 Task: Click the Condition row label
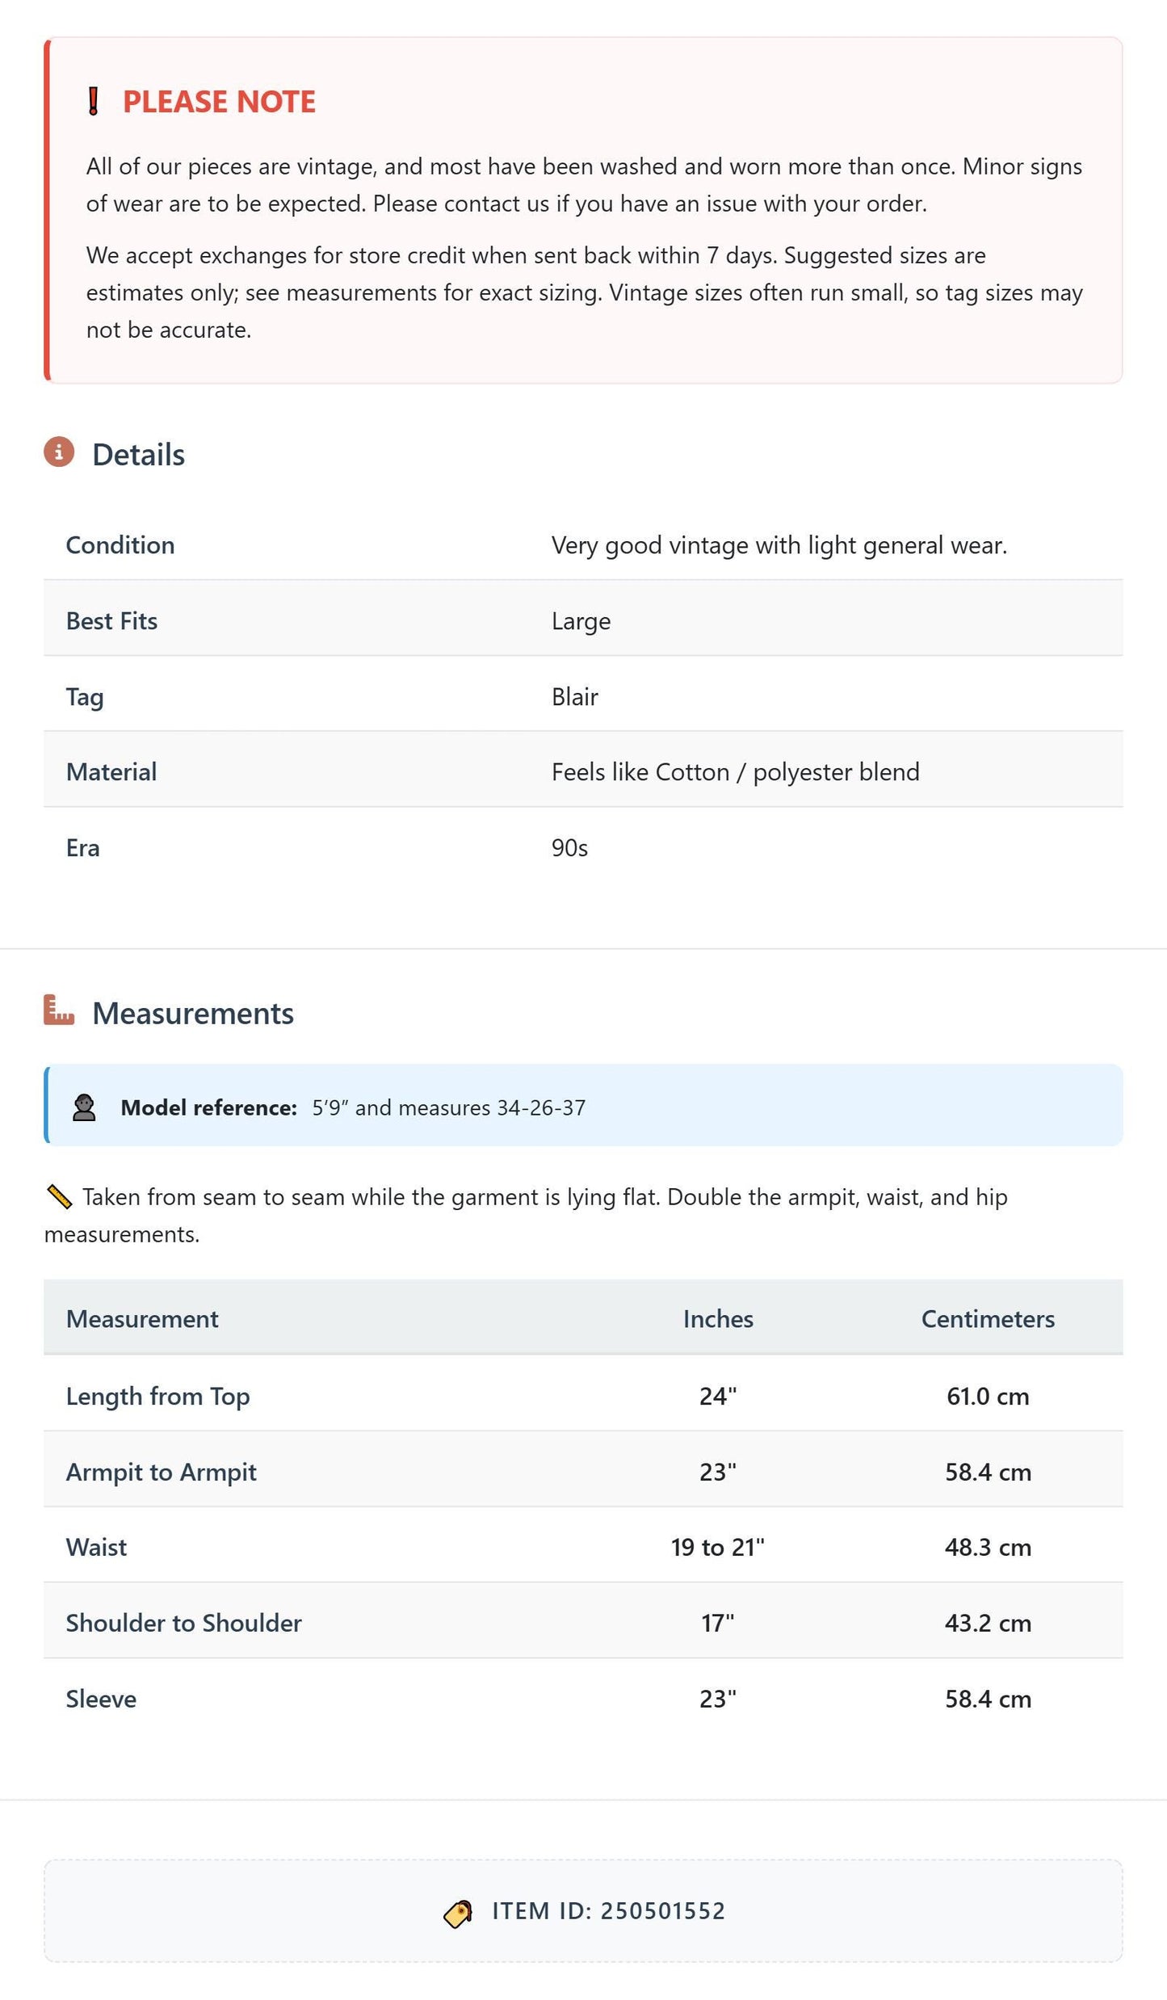(x=120, y=544)
